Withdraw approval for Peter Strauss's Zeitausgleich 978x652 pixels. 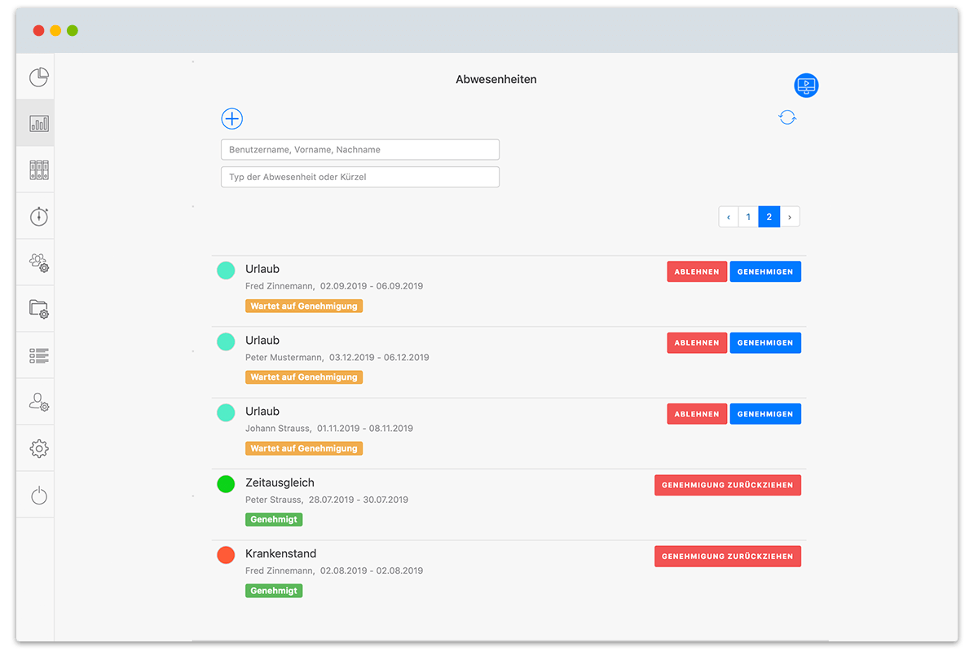(727, 484)
